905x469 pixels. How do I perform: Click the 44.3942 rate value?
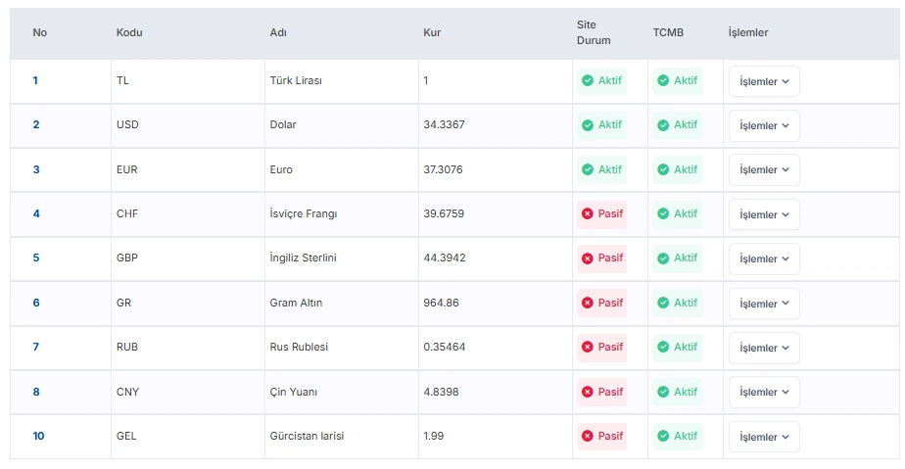[x=445, y=258]
